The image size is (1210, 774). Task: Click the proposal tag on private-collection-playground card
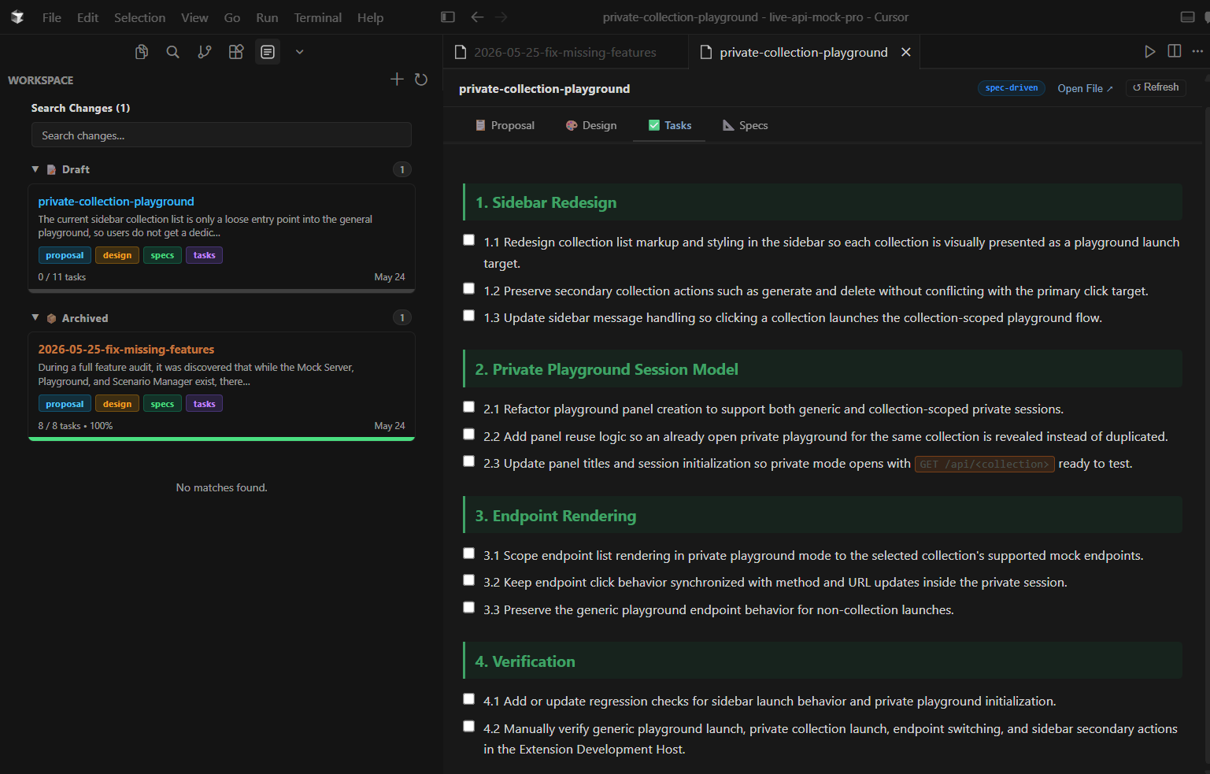65,255
